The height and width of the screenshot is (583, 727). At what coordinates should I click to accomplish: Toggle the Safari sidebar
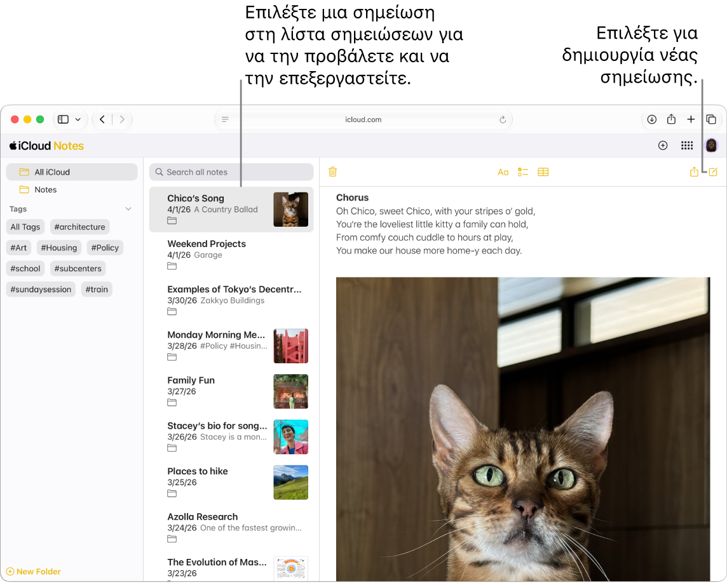pos(63,119)
